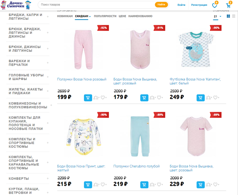Viewport: 238px width, 195px height.
Task: Click the Найти search button
Action: pos(161,5)
